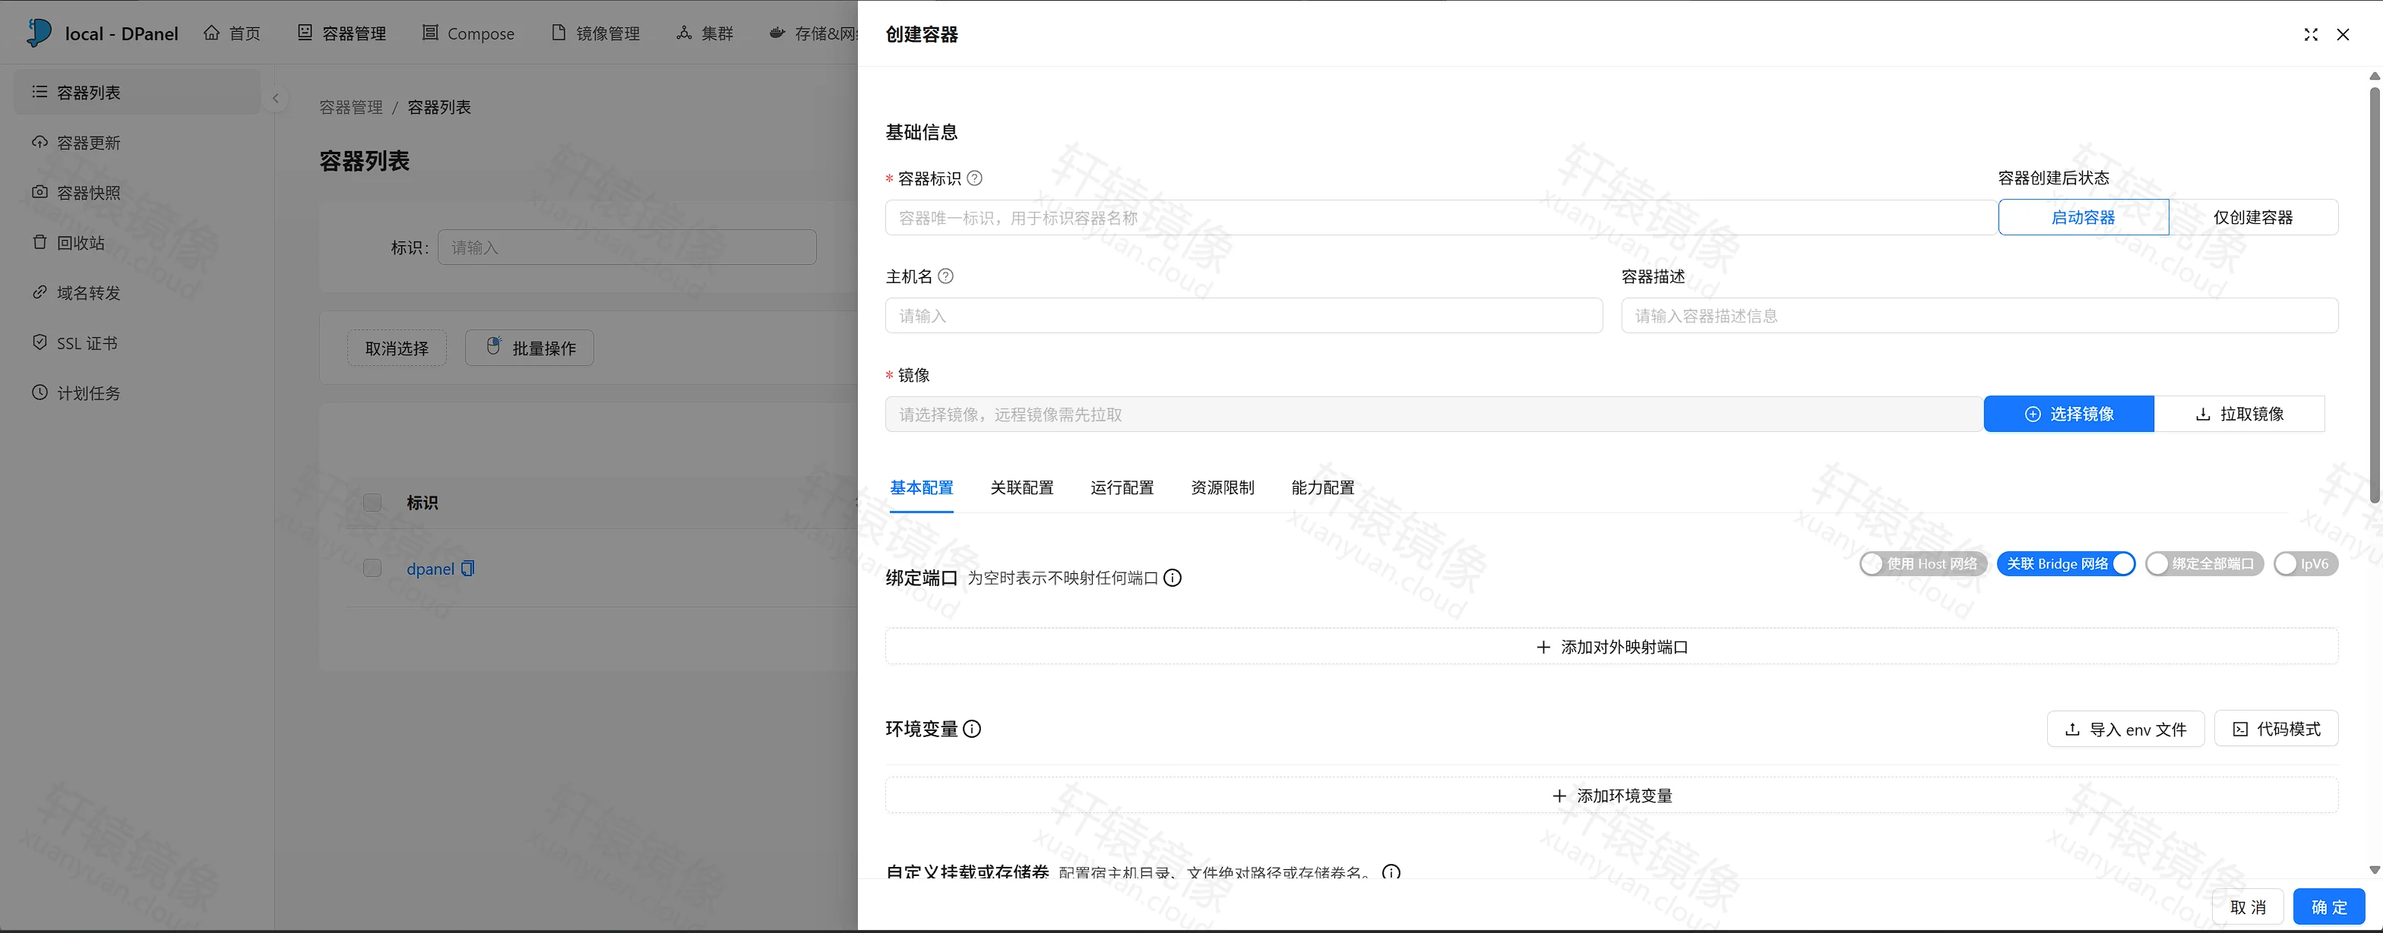Toggle the 绑定全部端口 switch
This screenshot has height=933, width=2383.
[x=2204, y=563]
